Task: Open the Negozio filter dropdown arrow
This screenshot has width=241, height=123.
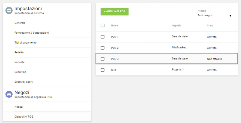Action: pos(230,16)
